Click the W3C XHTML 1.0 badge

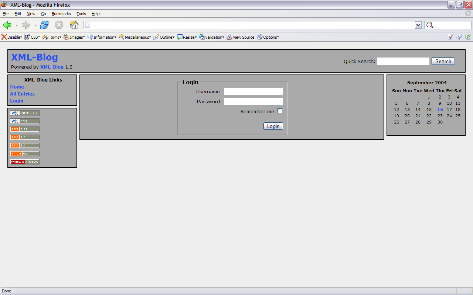pyautogui.click(x=25, y=113)
